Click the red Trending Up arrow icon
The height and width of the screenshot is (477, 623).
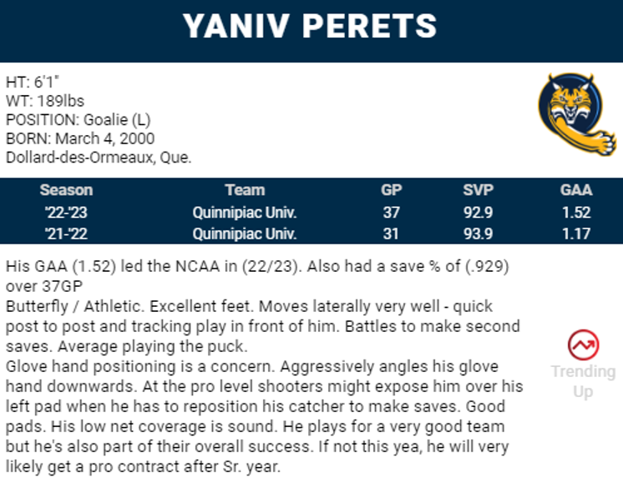coord(582,344)
